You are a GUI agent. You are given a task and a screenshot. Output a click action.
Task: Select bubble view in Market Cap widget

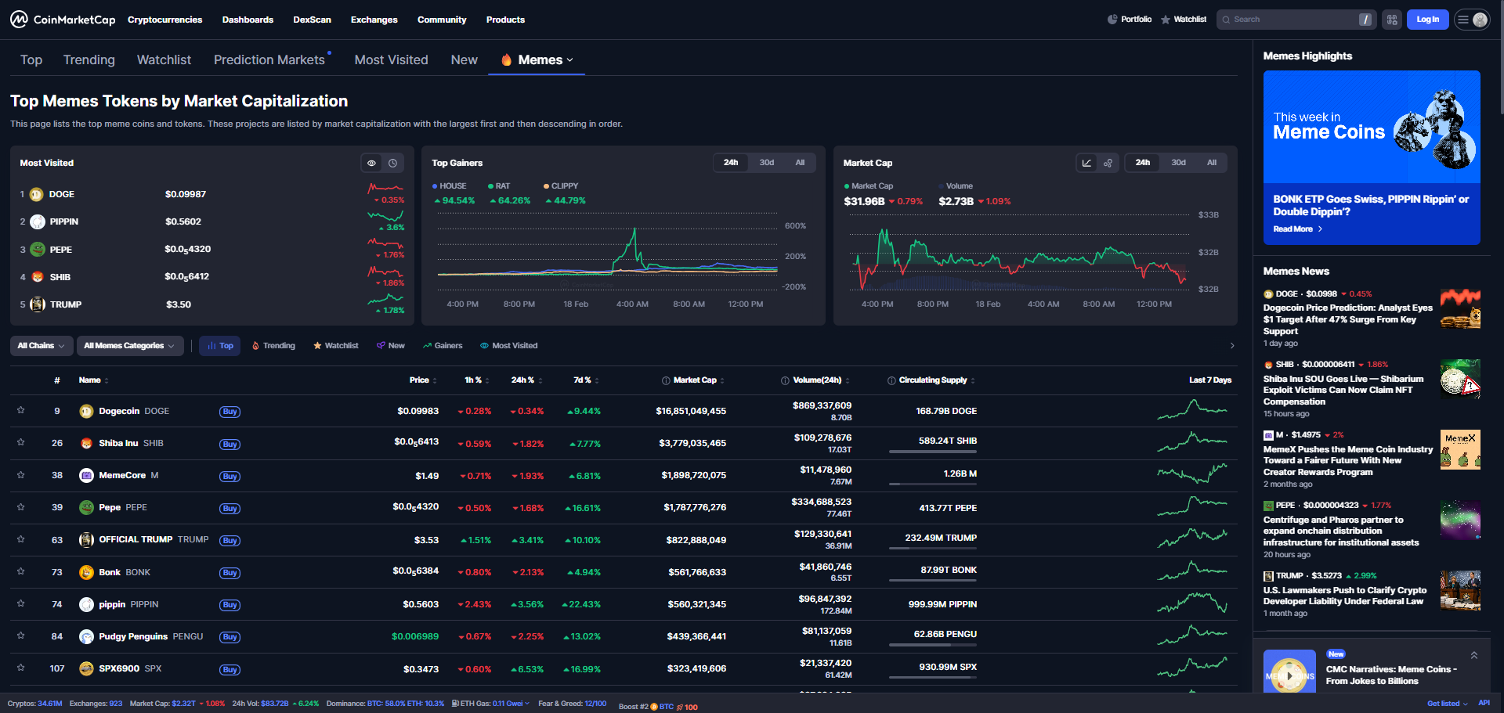[x=1108, y=163]
